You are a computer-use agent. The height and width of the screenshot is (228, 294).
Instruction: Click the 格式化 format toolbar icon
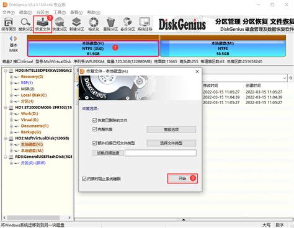pyautogui.click(x=94, y=24)
